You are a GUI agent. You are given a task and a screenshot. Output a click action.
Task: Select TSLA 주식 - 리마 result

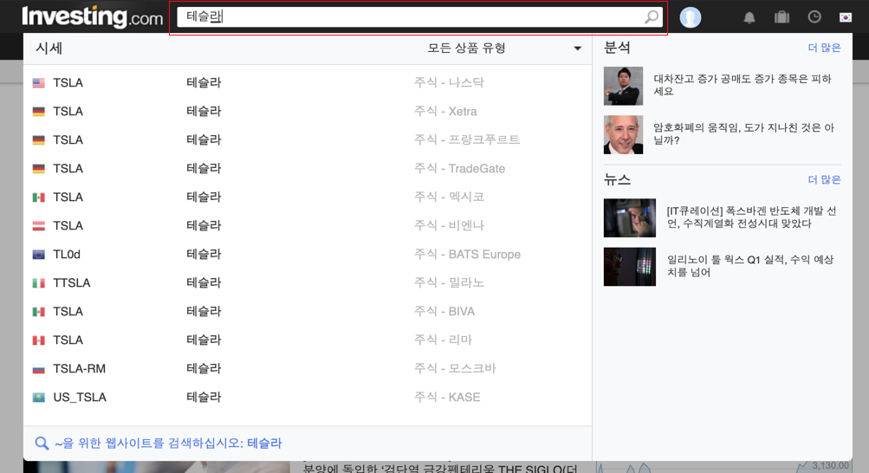click(308, 340)
